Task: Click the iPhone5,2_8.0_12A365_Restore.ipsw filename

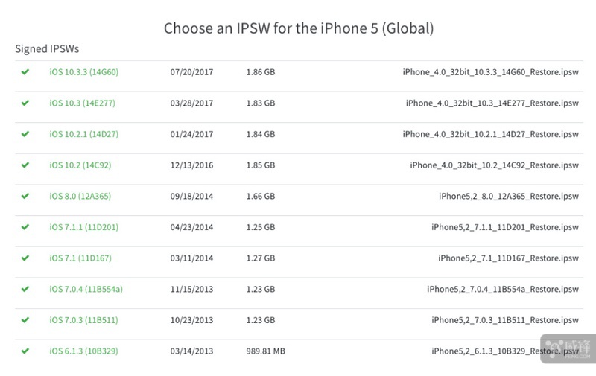Action: [x=509, y=196]
